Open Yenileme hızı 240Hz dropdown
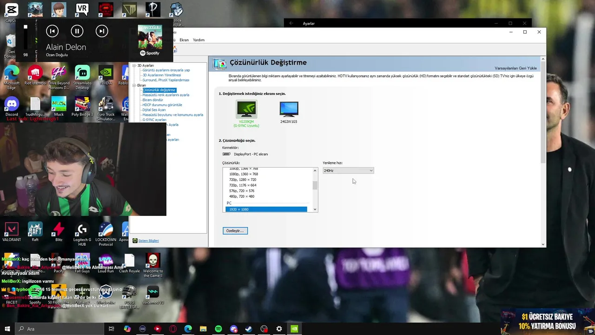Image resolution: width=595 pixels, height=335 pixels. click(348, 171)
